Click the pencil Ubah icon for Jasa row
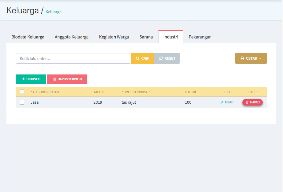The image size is (283, 192). (221, 102)
